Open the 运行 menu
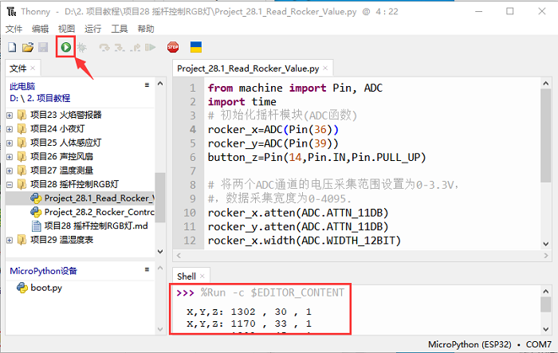Image resolution: width=558 pixels, height=353 pixels. click(x=92, y=29)
